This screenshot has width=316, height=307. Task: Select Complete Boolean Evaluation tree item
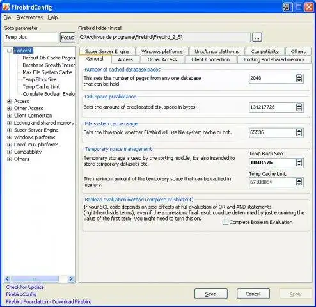49,94
